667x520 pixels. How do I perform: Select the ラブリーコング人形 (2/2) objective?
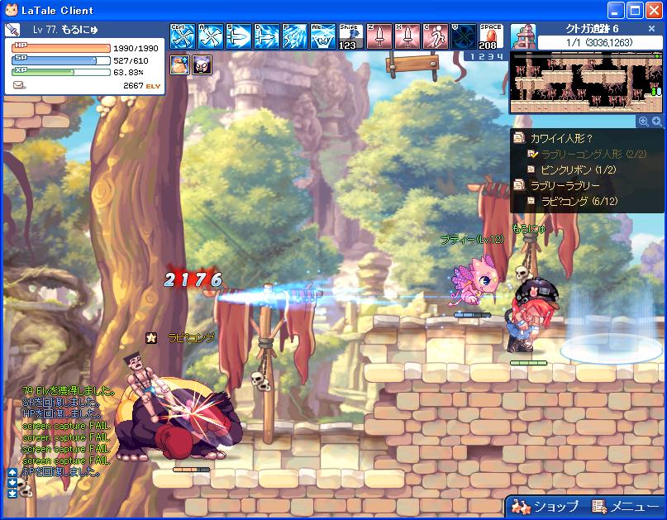click(x=593, y=154)
